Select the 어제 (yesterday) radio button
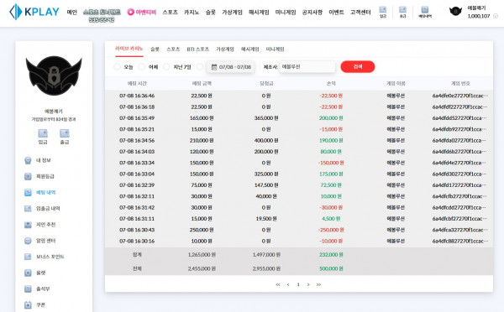Image resolution: width=504 pixels, height=312 pixels. coord(141,67)
